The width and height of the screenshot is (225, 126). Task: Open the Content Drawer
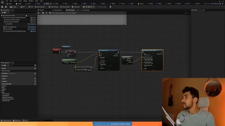click(x=6, y=120)
